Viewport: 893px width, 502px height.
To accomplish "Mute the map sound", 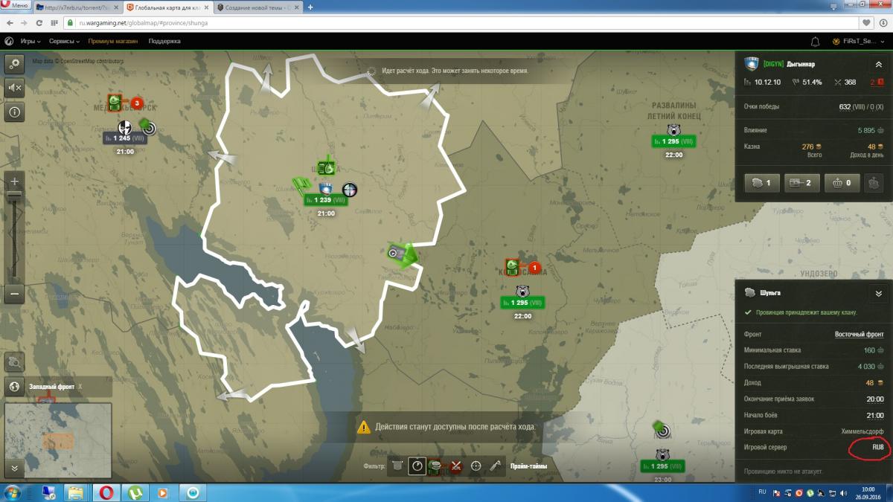I will 15,89.
